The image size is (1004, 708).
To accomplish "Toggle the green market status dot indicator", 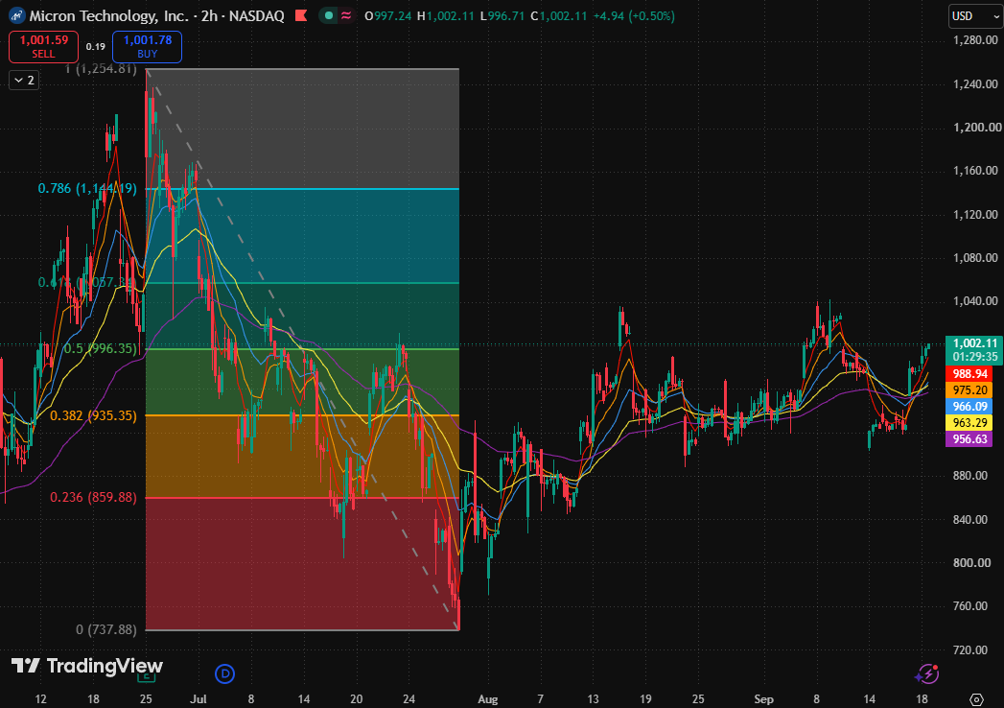I will point(329,16).
